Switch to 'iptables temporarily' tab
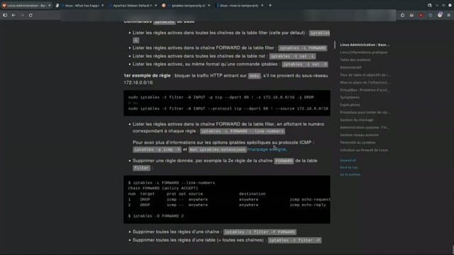The image size is (454, 255). coord(186,5)
